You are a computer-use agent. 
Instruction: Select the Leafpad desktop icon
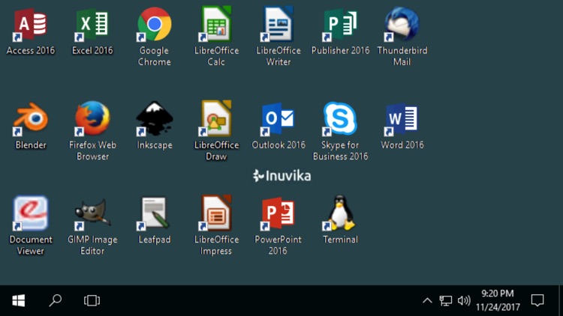click(155, 213)
